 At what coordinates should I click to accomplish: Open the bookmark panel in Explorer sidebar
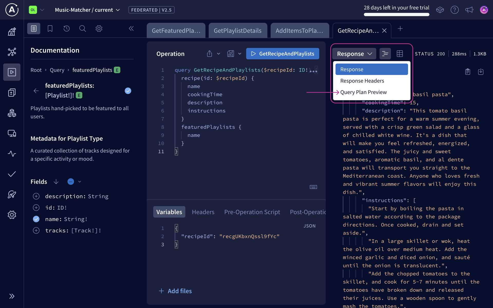click(x=50, y=28)
